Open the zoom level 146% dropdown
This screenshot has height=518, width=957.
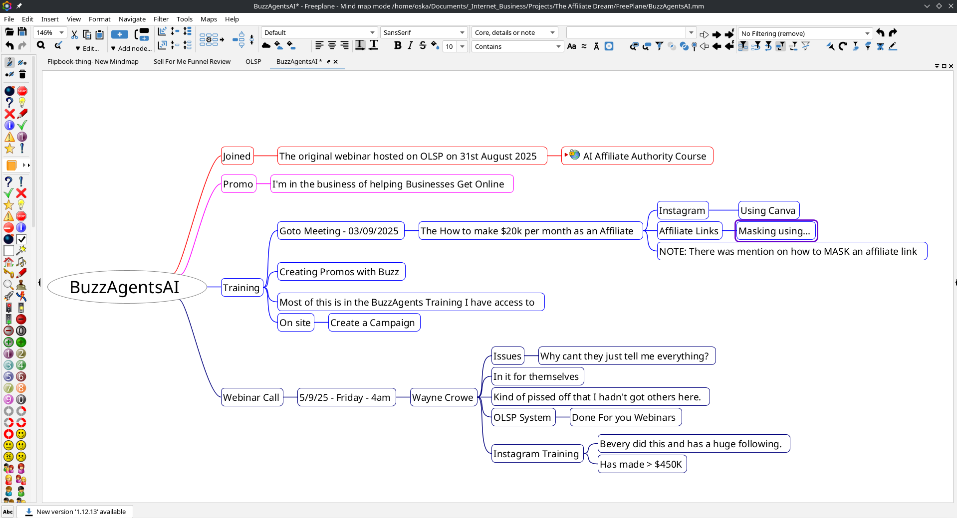[x=61, y=33]
